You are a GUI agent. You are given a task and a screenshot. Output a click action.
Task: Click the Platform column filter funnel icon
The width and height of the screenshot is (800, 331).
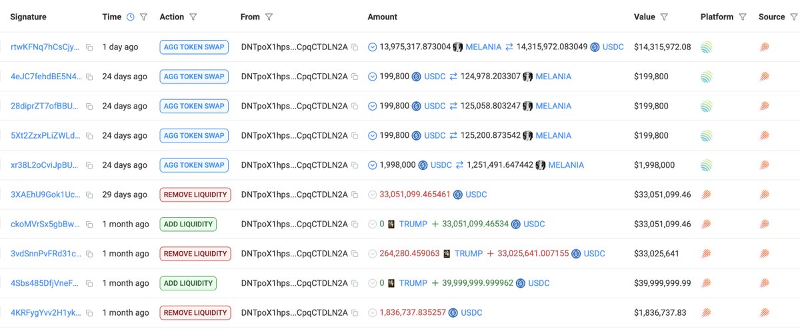(743, 17)
